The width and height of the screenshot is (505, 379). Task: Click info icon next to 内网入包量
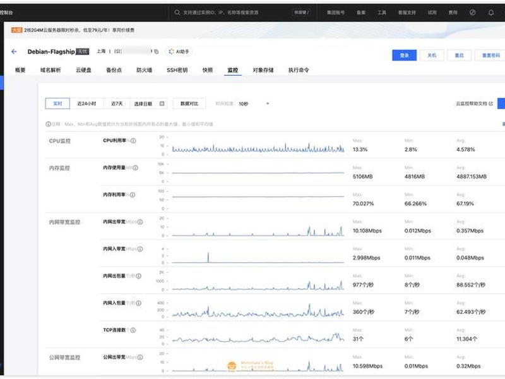tap(138, 303)
